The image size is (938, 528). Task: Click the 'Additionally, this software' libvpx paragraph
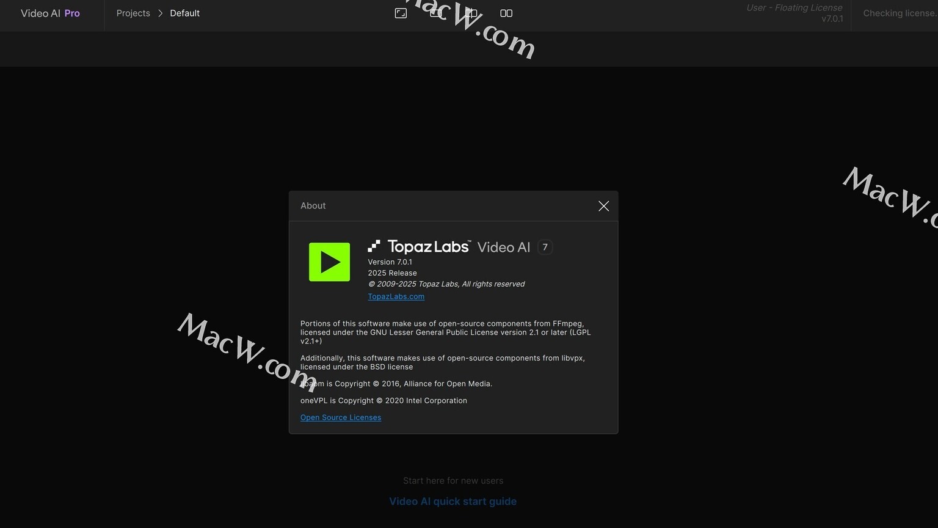[443, 362]
